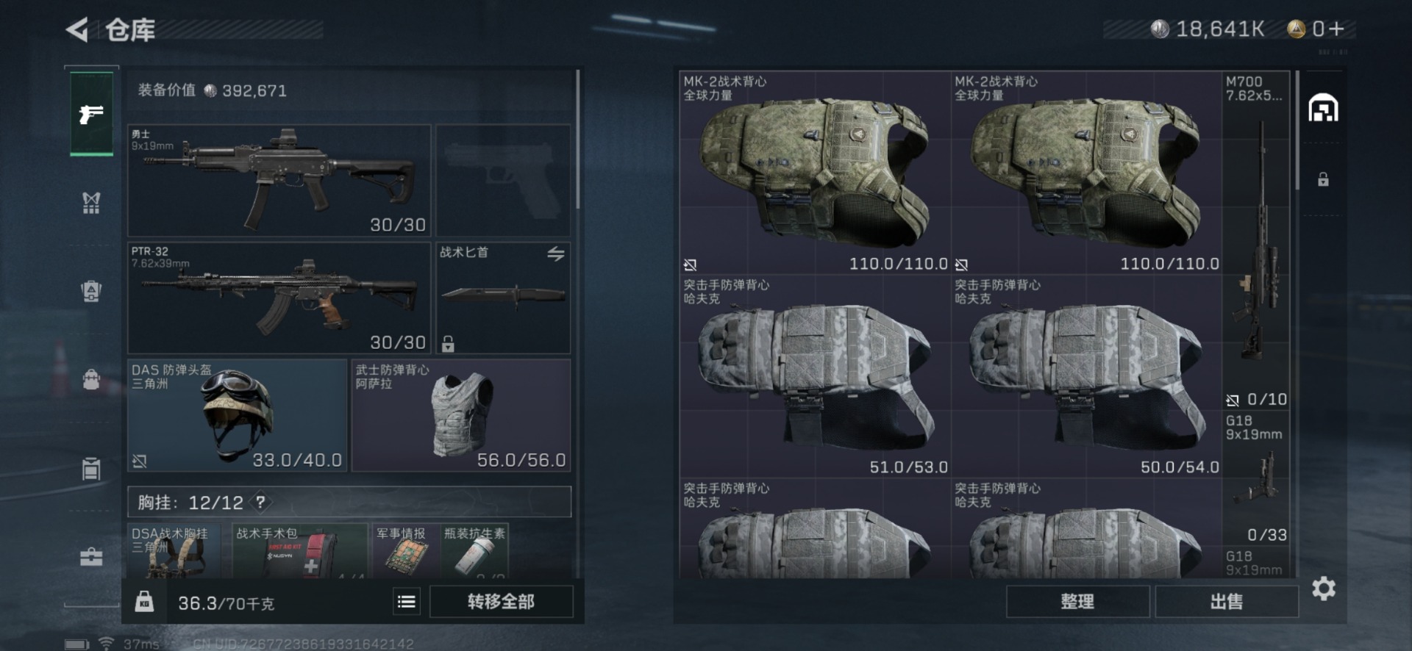
Task: Select the briefcase sidebar category icon
Action: (x=91, y=557)
